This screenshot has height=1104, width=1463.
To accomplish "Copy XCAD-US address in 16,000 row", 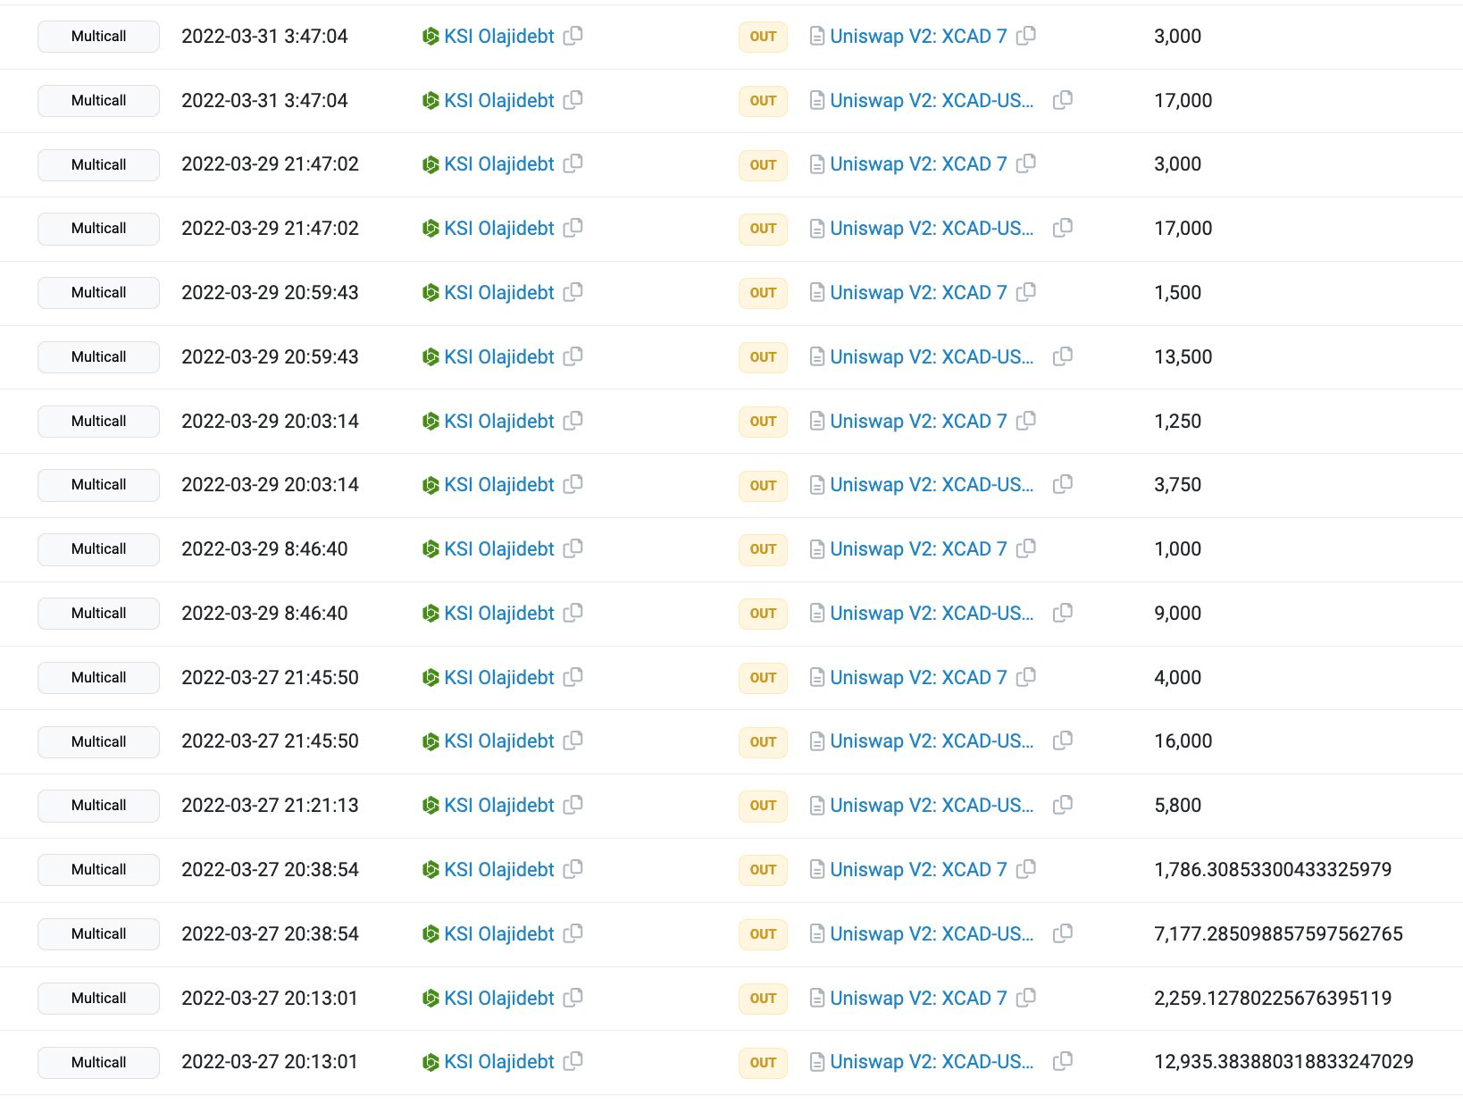I will pyautogui.click(x=1063, y=740).
